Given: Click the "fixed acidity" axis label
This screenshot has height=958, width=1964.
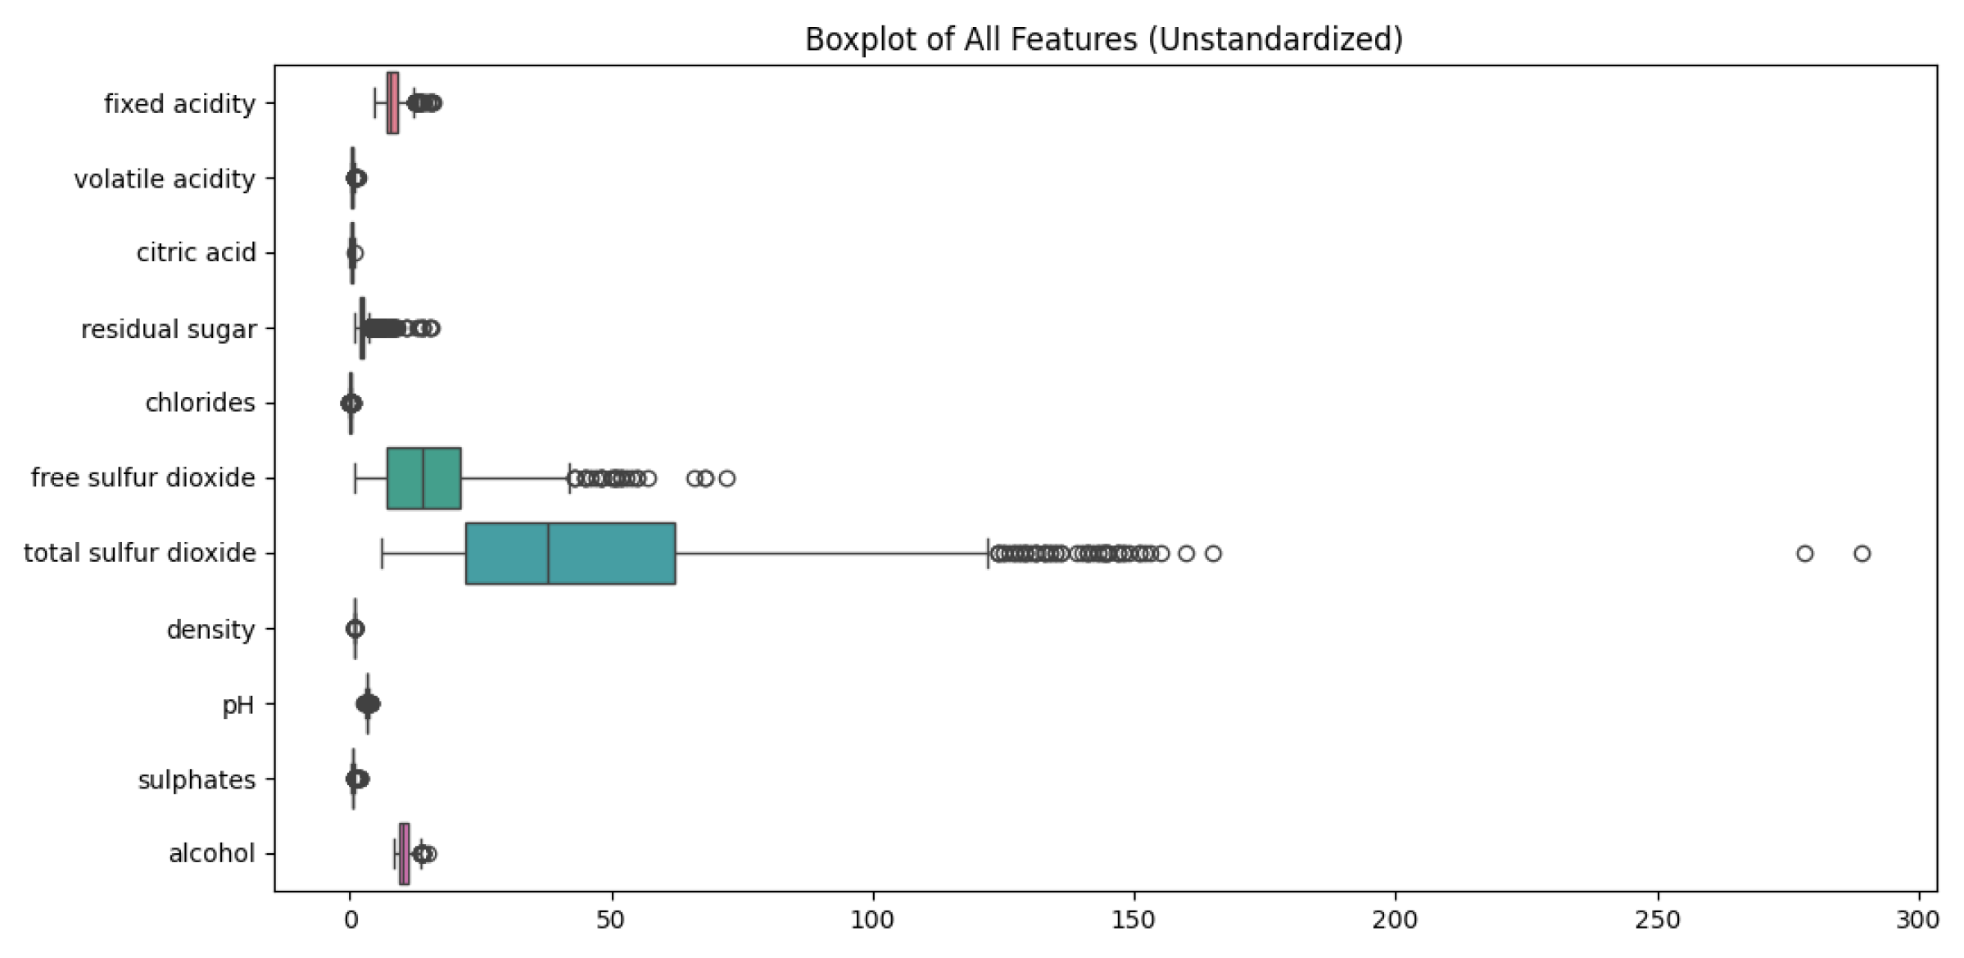Looking at the screenshot, I should (179, 104).
